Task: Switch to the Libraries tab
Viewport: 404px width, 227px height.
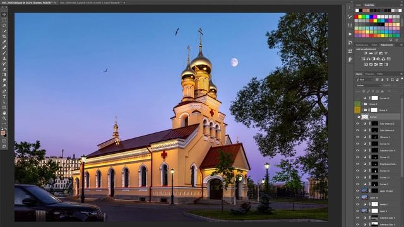Action: point(362,45)
